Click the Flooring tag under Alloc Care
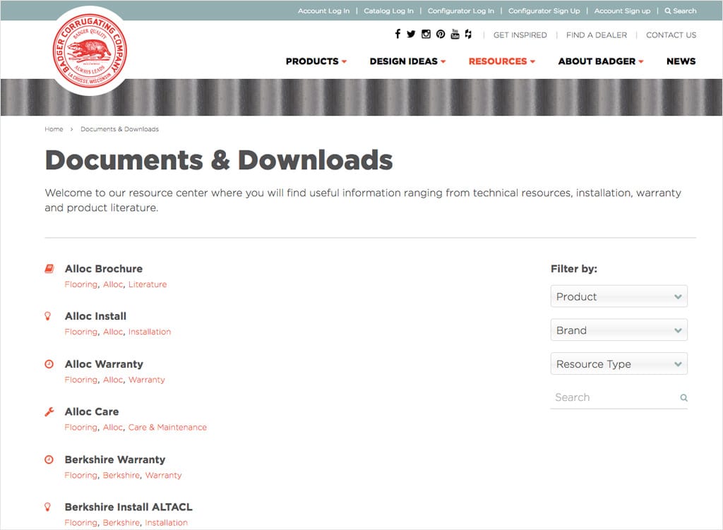This screenshot has width=723, height=530. (x=81, y=427)
